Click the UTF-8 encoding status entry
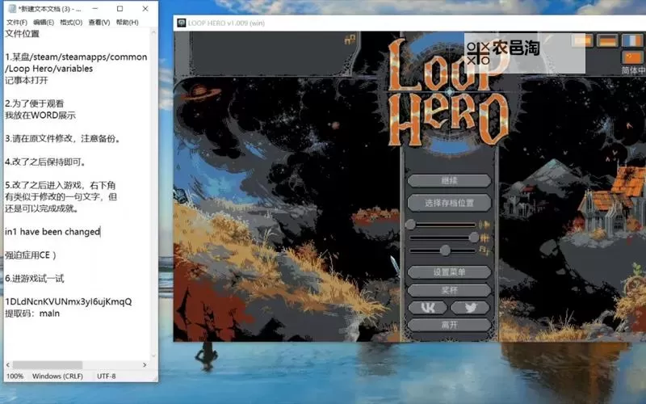 (107, 376)
